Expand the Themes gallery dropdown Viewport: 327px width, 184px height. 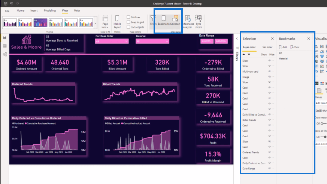(96, 23)
